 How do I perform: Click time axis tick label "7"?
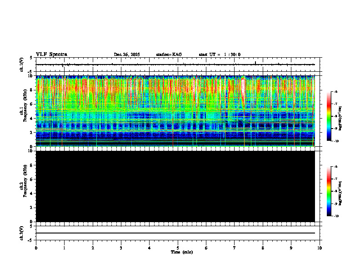click(235, 248)
